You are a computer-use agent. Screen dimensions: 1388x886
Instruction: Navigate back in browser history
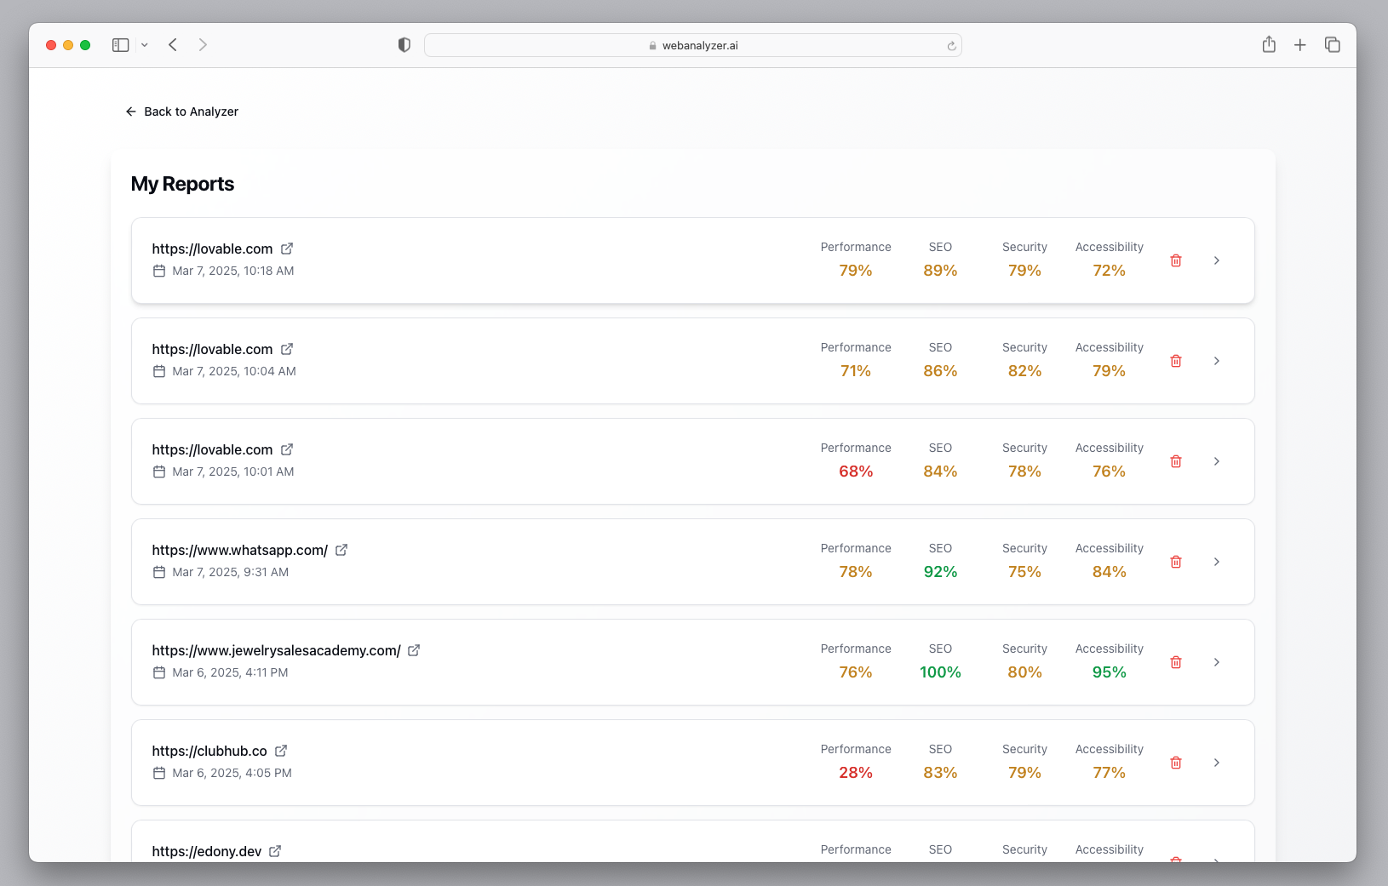pos(173,45)
